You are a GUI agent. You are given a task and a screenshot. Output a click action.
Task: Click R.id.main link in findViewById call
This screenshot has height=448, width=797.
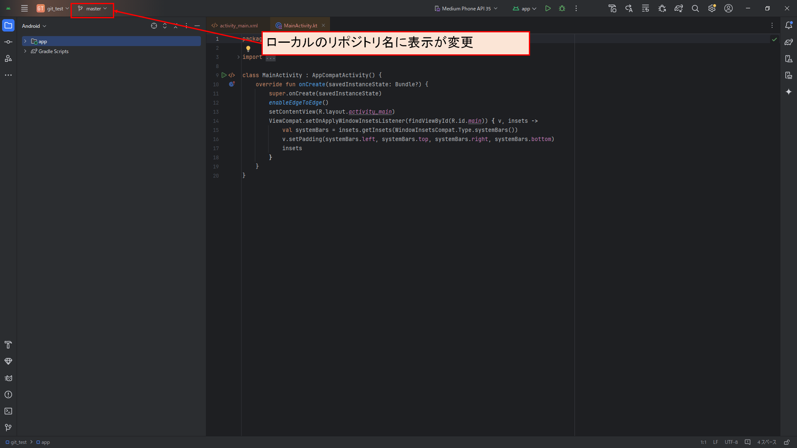475,121
